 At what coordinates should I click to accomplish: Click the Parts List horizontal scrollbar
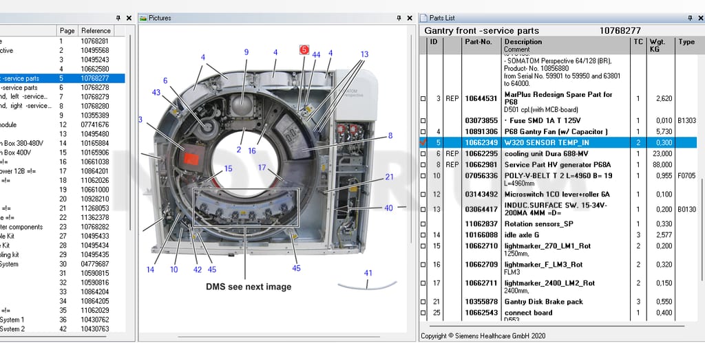point(556,327)
